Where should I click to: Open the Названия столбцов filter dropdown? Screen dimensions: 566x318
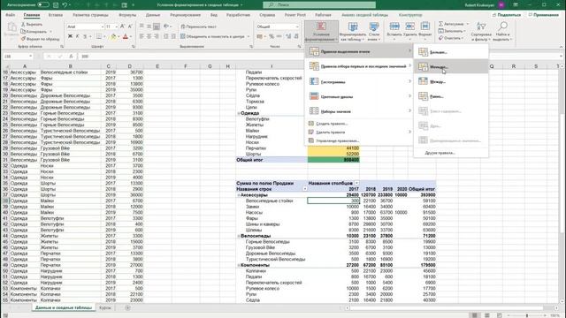356,183
